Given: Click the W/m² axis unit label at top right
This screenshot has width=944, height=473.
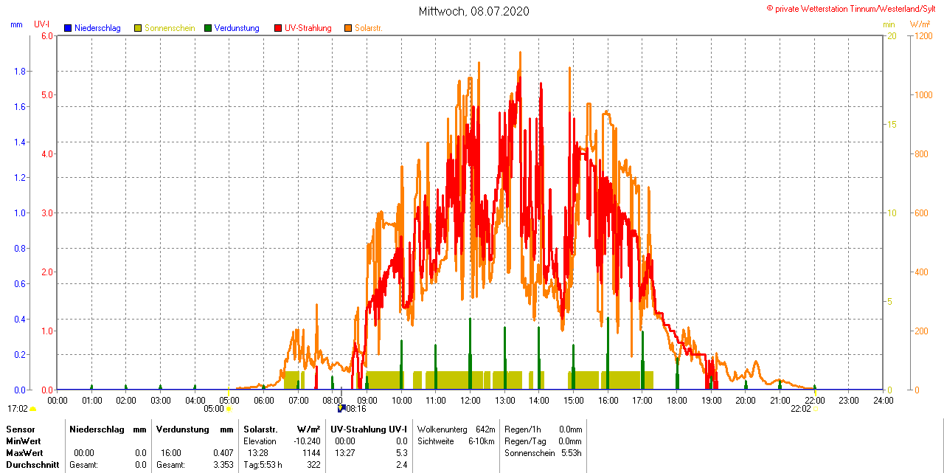Looking at the screenshot, I should point(920,24).
